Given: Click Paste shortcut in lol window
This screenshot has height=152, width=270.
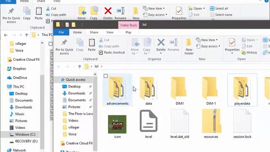Looking at the screenshot, I should 112,52.
